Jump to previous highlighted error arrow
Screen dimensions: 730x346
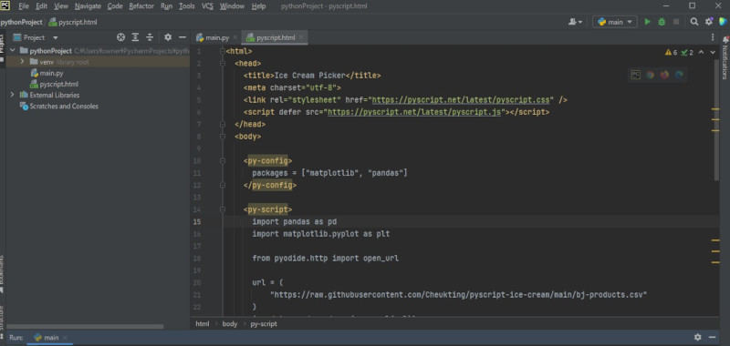tap(702, 53)
